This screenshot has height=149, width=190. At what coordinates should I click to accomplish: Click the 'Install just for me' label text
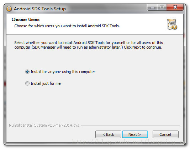click(x=46, y=83)
